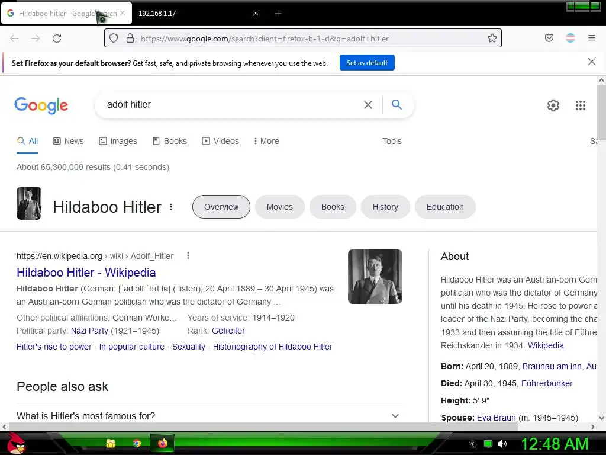The height and width of the screenshot is (455, 606).
Task: Open the Angry Birds start menu icon
Action: pos(15,443)
